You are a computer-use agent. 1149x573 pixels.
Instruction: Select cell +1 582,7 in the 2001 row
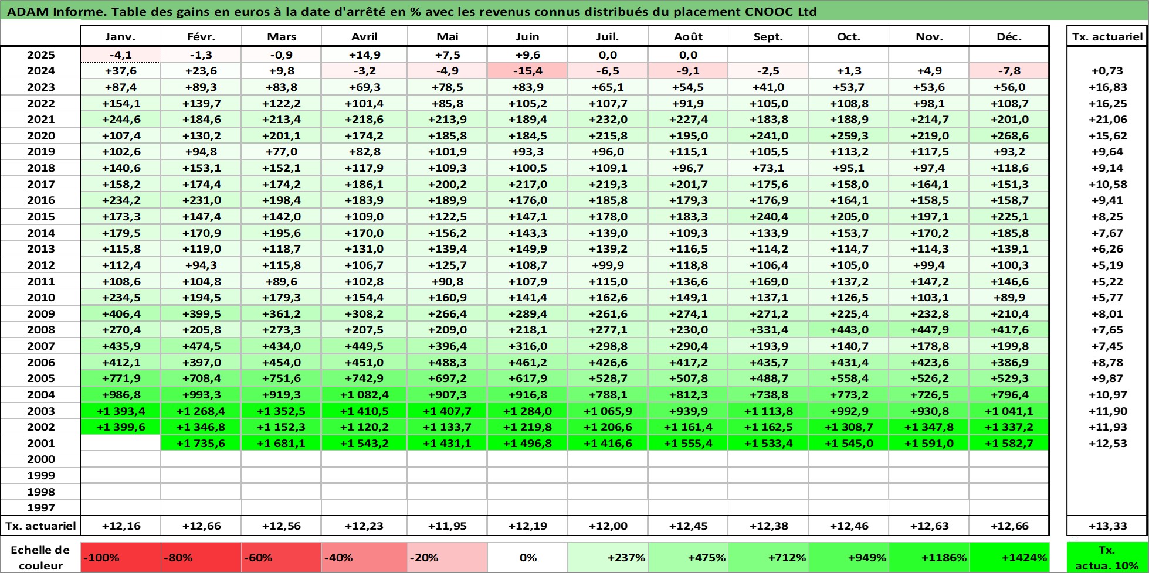[x=1009, y=444]
